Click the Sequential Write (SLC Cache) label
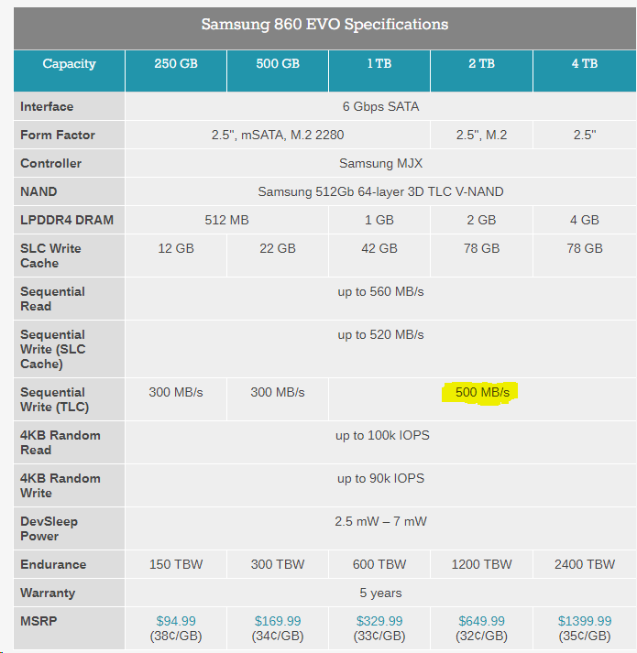 (53, 349)
